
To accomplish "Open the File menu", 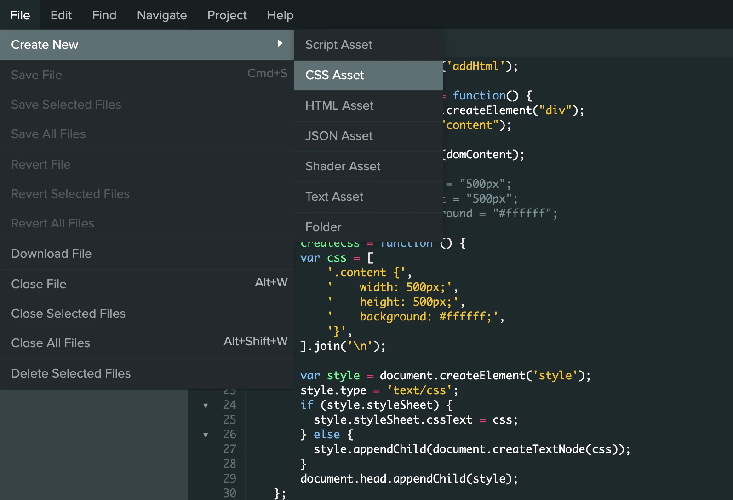I will [20, 15].
